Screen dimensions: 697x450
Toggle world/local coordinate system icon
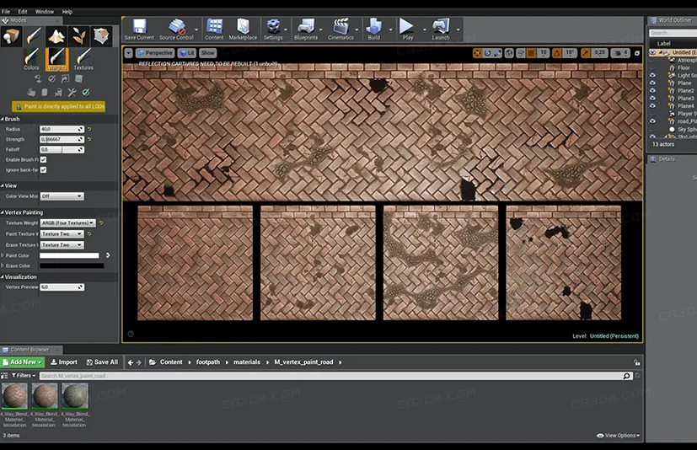pyautogui.click(x=509, y=53)
